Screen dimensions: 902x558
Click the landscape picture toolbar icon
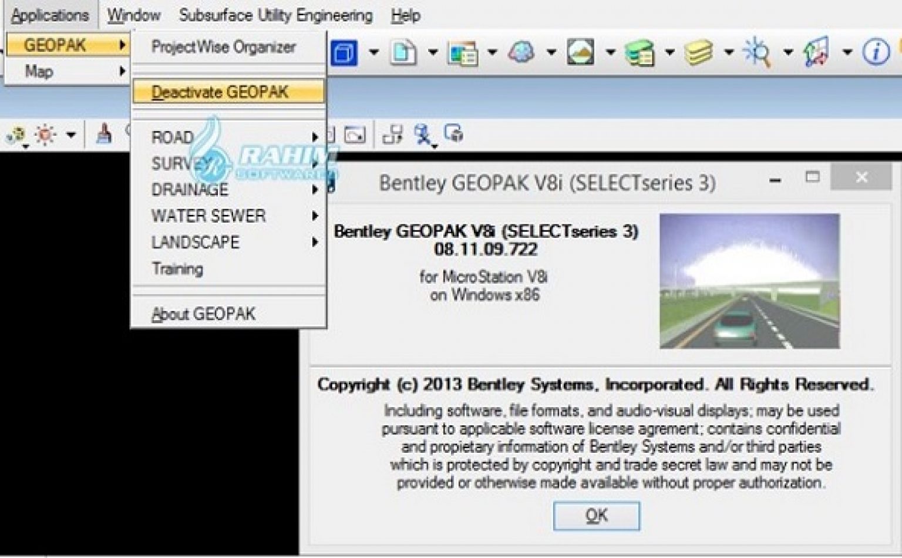click(x=580, y=52)
